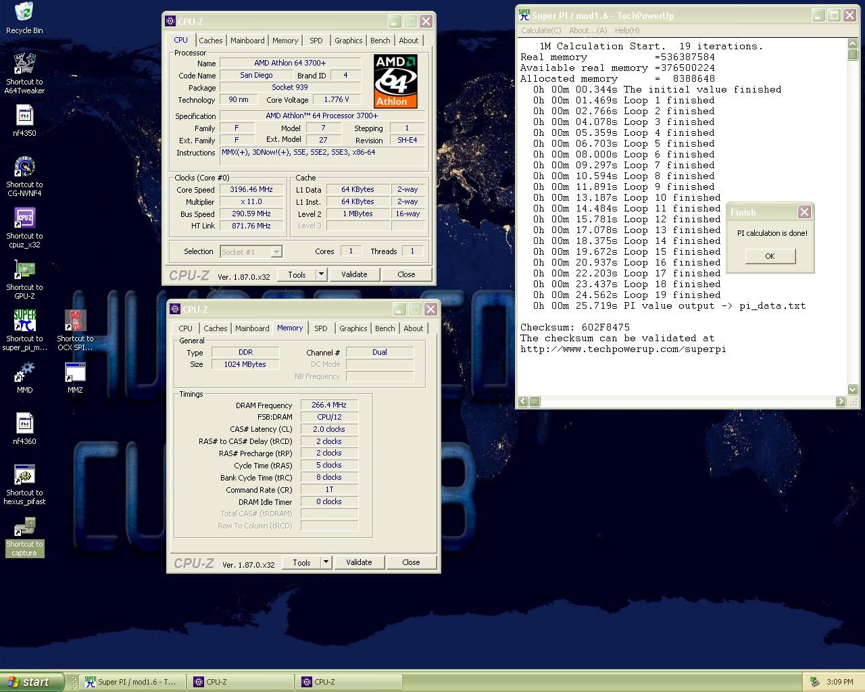Open About...(A) menu in Super PI
The height and width of the screenshot is (692, 865).
588,30
